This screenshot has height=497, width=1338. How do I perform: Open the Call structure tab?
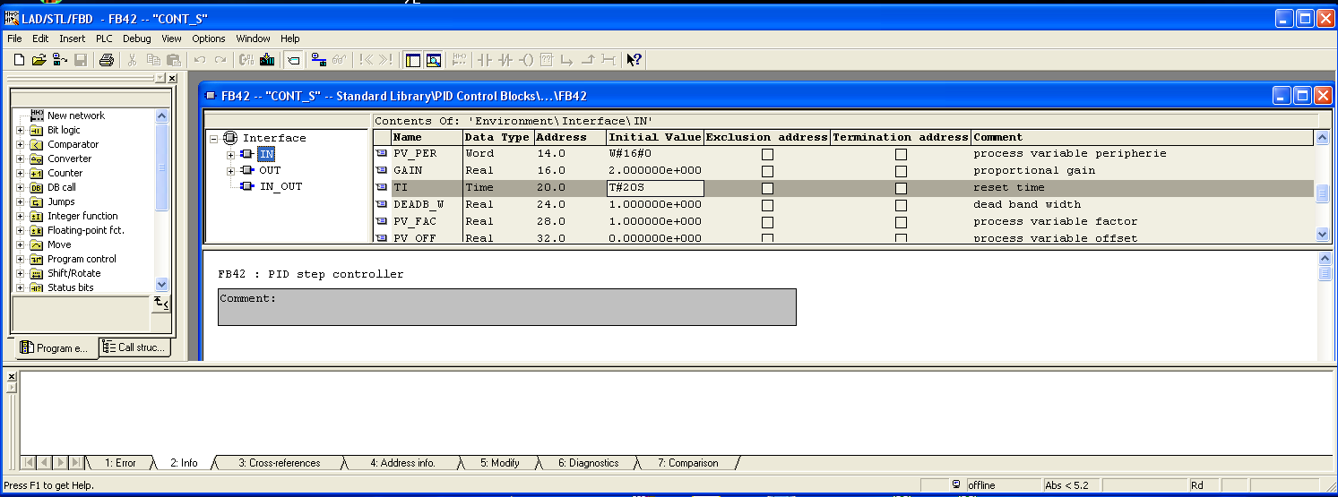pos(134,347)
